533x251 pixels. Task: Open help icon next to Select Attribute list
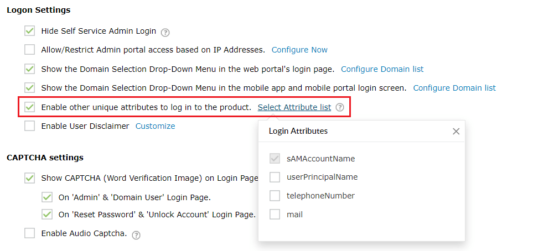tap(340, 108)
